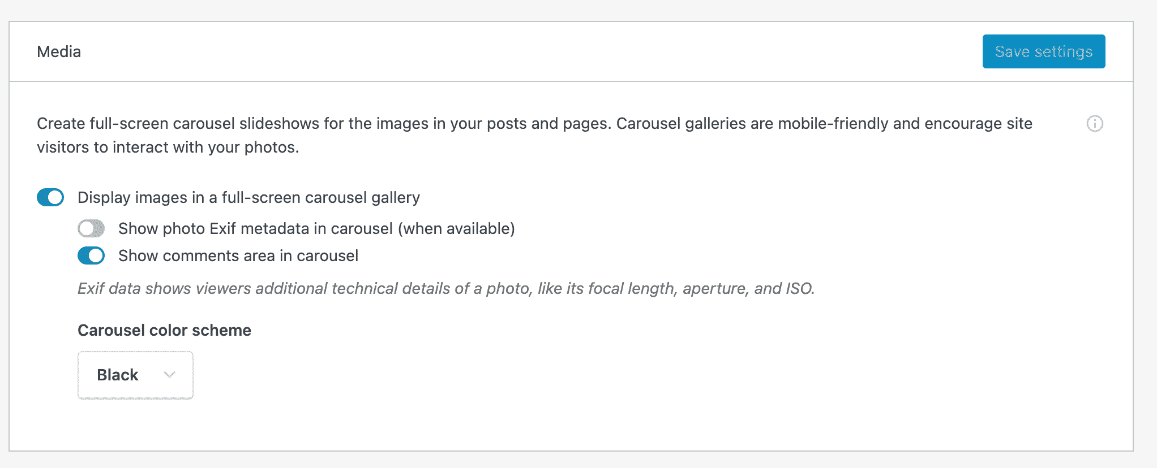Screen dimensions: 1157x468
Task: Click the Media section header title
Action: (x=59, y=51)
